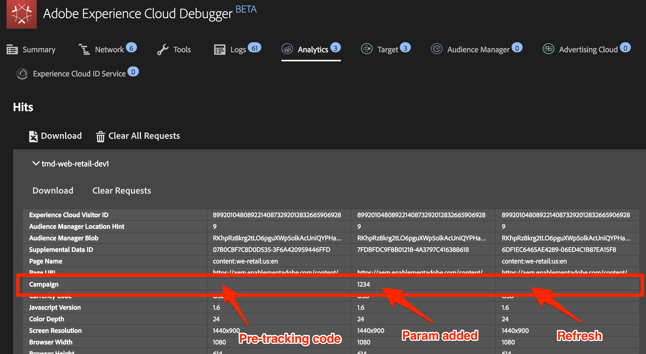The image size is (646, 354).
Task: Click Download link under tmd-web-retail-dev1
Action: [53, 191]
